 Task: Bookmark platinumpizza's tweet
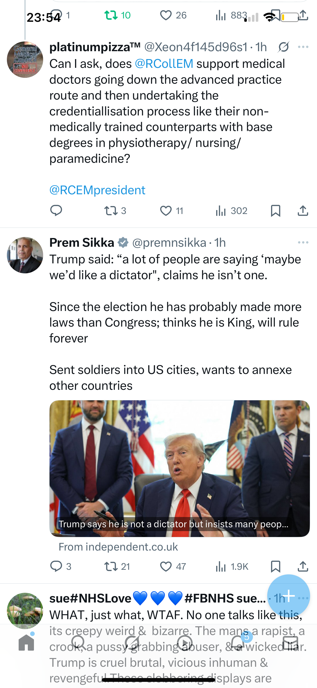pyautogui.click(x=275, y=211)
